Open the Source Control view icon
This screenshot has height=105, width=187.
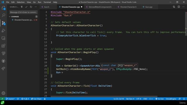[x=3, y=23]
